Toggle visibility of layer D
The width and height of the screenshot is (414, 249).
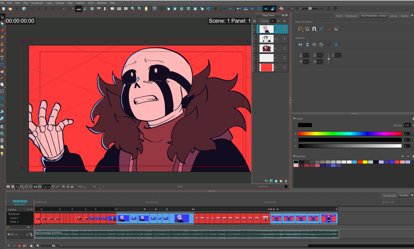(x=255, y=64)
